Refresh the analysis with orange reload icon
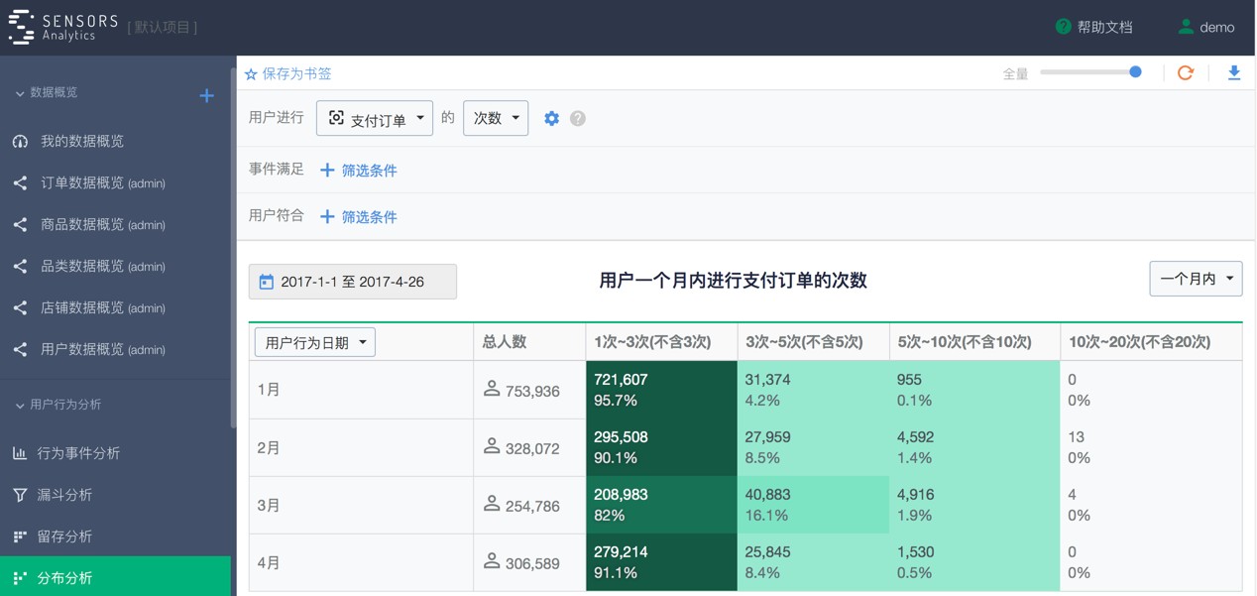This screenshot has height=596, width=1257. [x=1185, y=72]
